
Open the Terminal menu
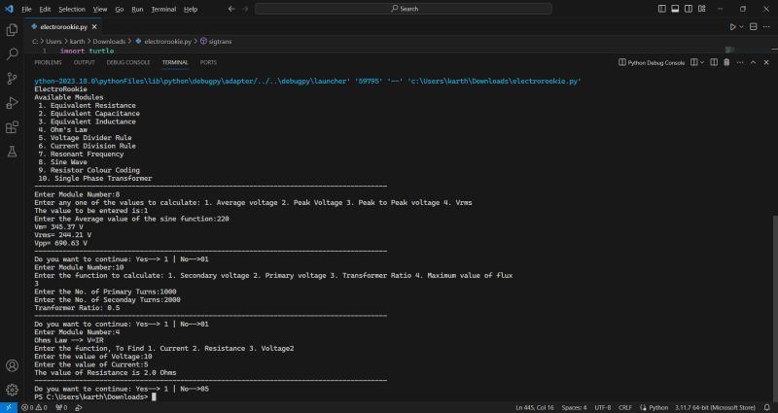(x=163, y=9)
